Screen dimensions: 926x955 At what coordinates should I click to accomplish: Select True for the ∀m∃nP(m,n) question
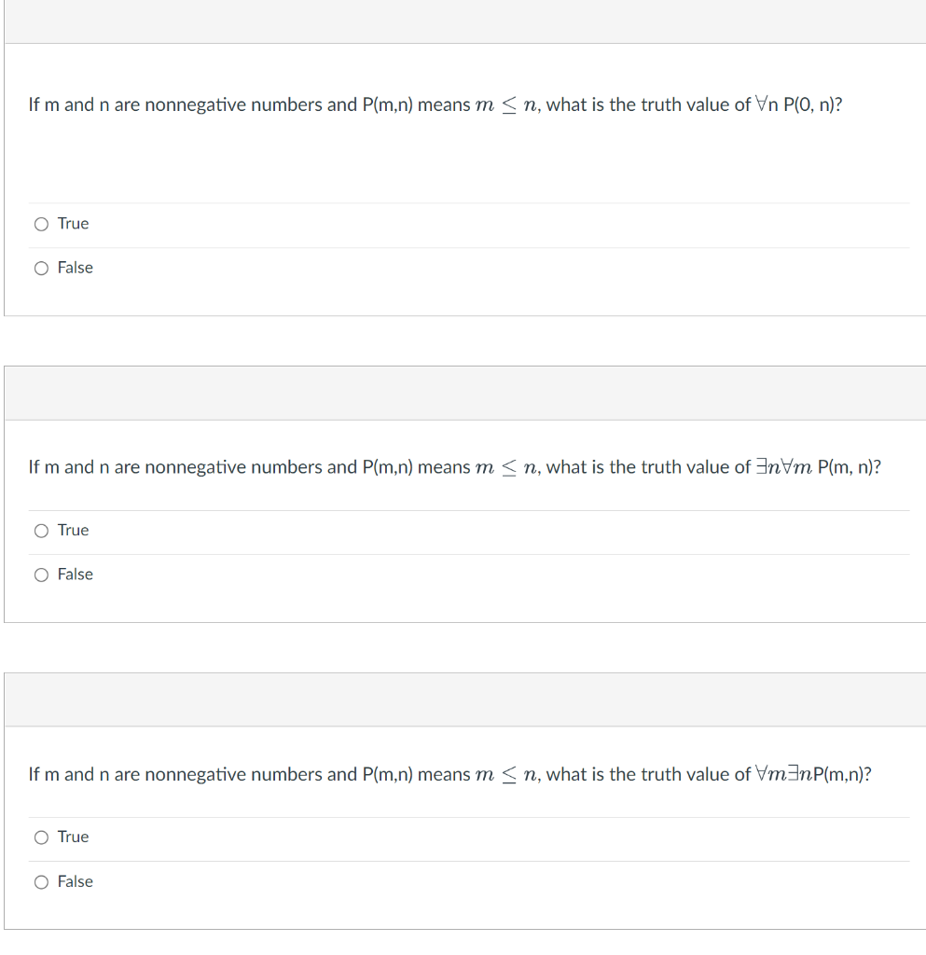point(41,837)
